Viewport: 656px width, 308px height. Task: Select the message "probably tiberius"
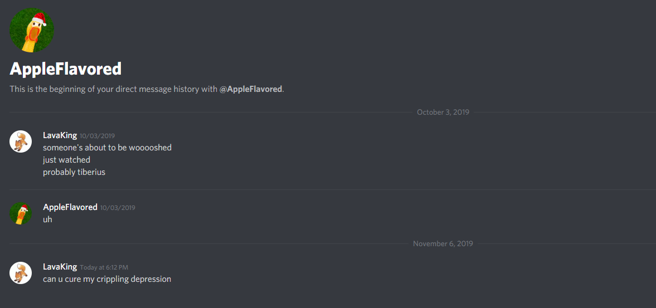click(x=74, y=172)
